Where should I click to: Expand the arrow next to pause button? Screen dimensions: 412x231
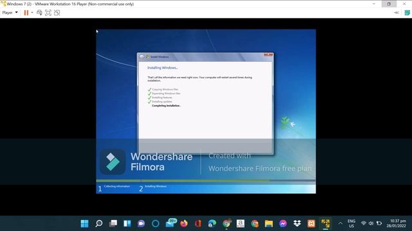[32, 13]
